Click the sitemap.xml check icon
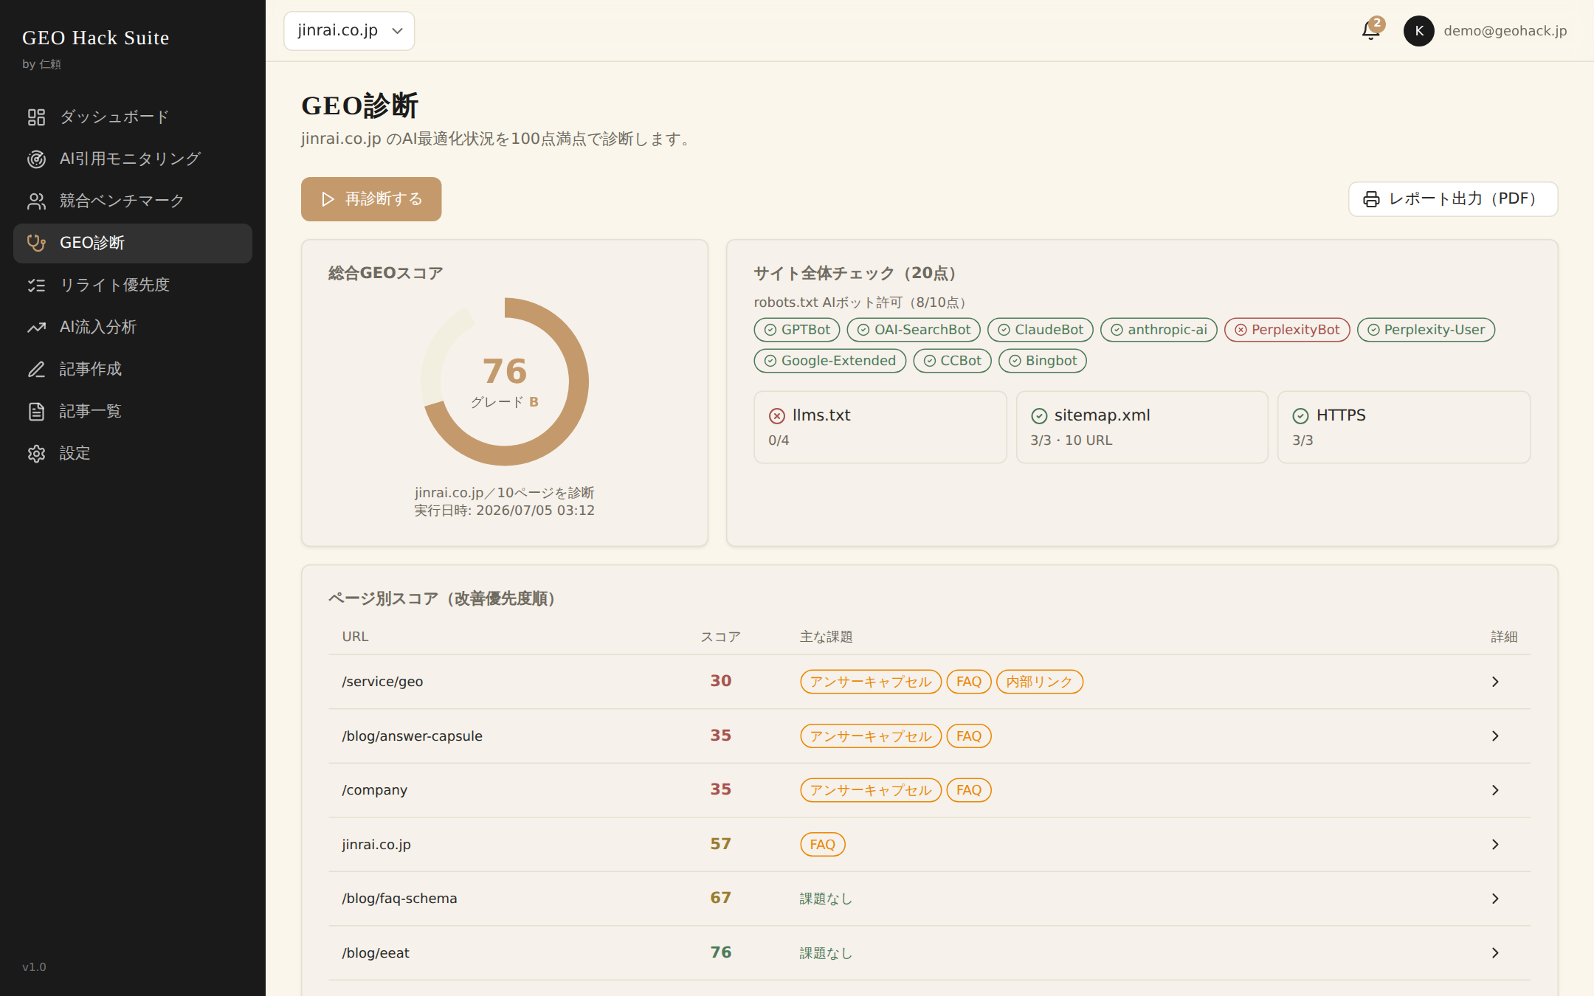 1039,416
